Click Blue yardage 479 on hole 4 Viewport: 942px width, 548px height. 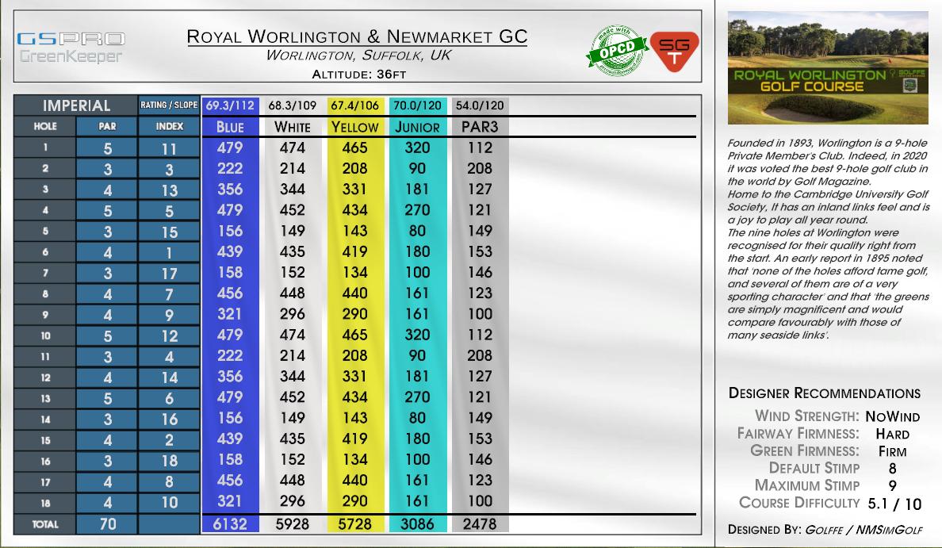point(230,210)
